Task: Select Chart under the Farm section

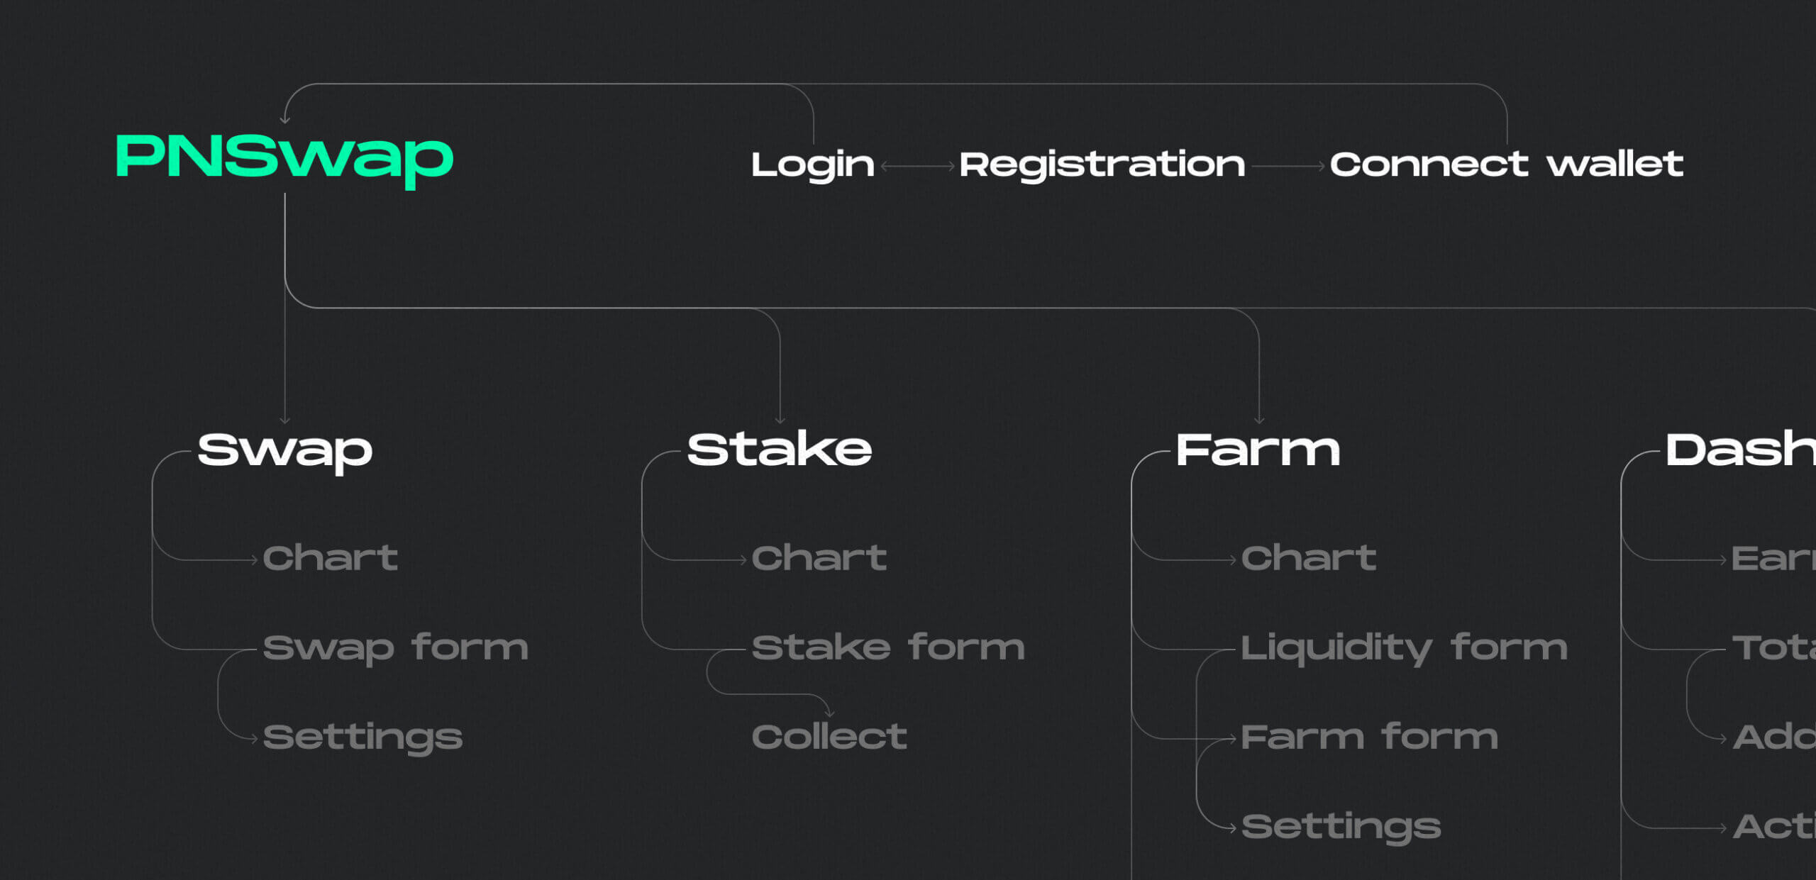Action: tap(1308, 558)
